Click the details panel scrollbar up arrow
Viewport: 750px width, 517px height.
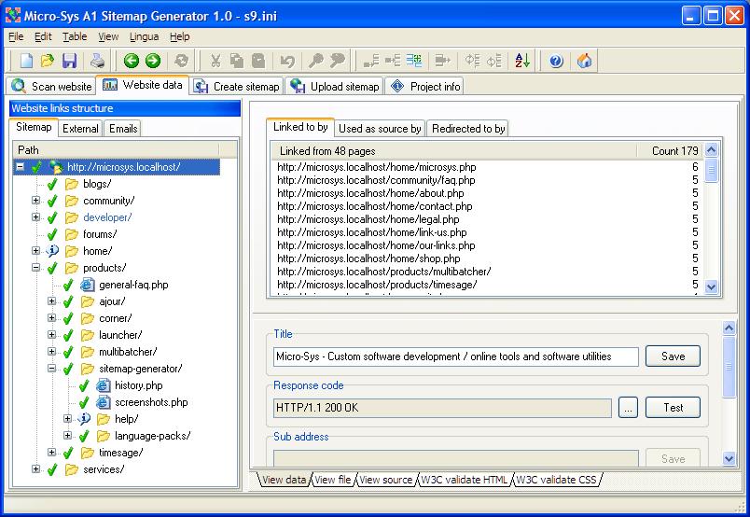click(x=729, y=328)
